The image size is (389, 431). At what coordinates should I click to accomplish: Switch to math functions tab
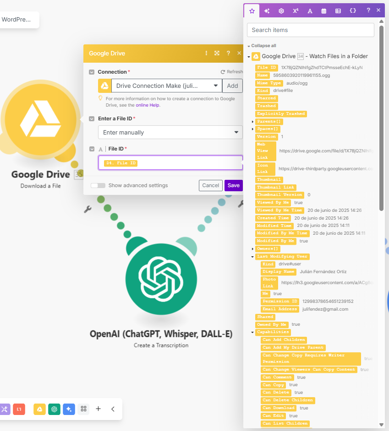coord(296,11)
